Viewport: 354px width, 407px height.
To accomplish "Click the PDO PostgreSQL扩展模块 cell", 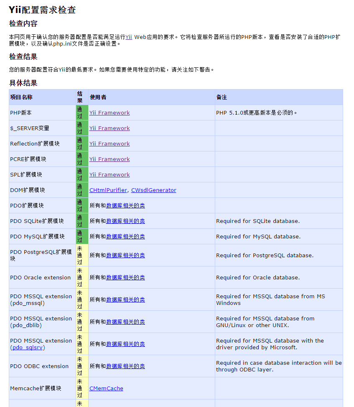I will [42, 256].
